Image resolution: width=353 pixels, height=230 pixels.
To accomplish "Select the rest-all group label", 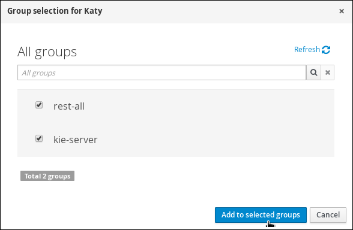I will (x=69, y=106).
